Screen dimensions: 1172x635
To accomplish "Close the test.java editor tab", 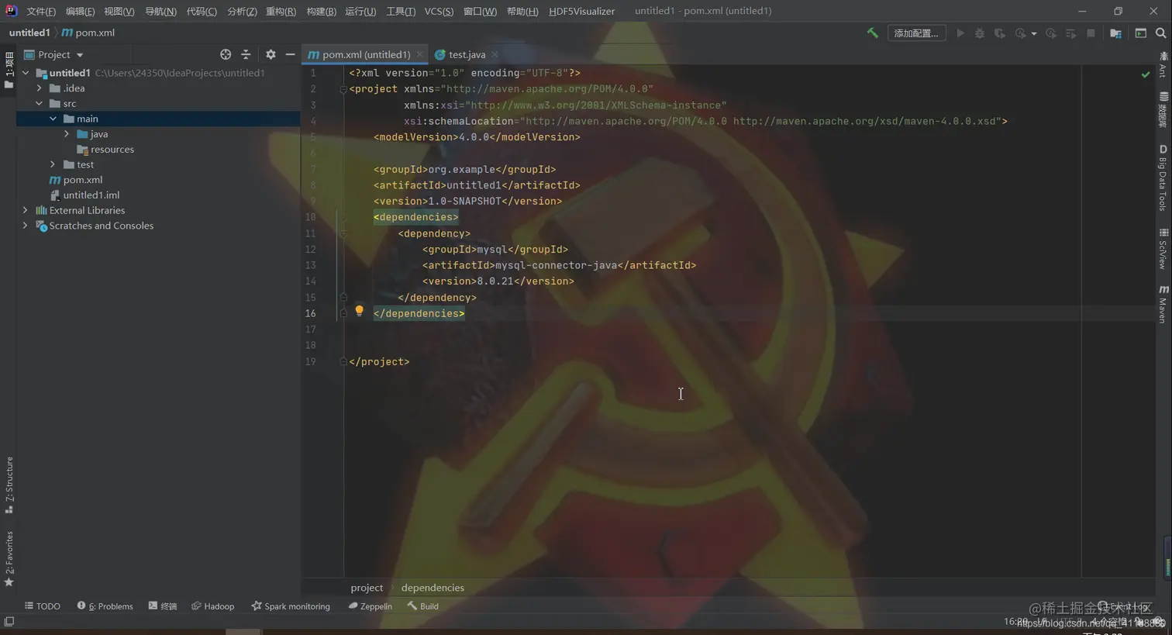I will tap(495, 54).
